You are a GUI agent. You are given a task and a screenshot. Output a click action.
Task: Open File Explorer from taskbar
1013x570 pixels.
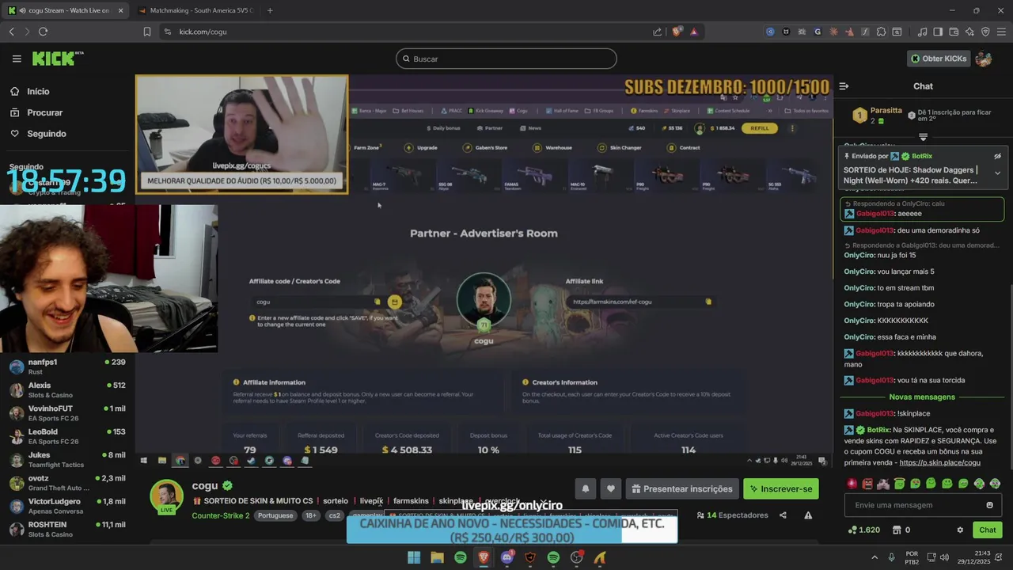[x=437, y=557]
